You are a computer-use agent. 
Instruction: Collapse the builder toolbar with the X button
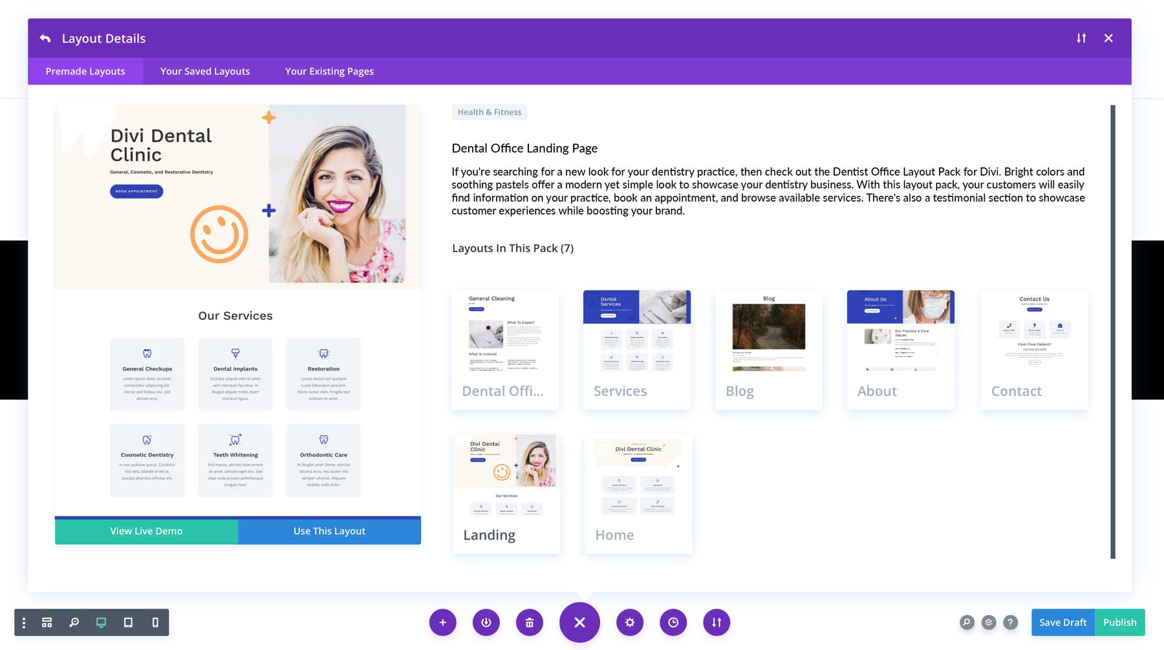pos(579,622)
